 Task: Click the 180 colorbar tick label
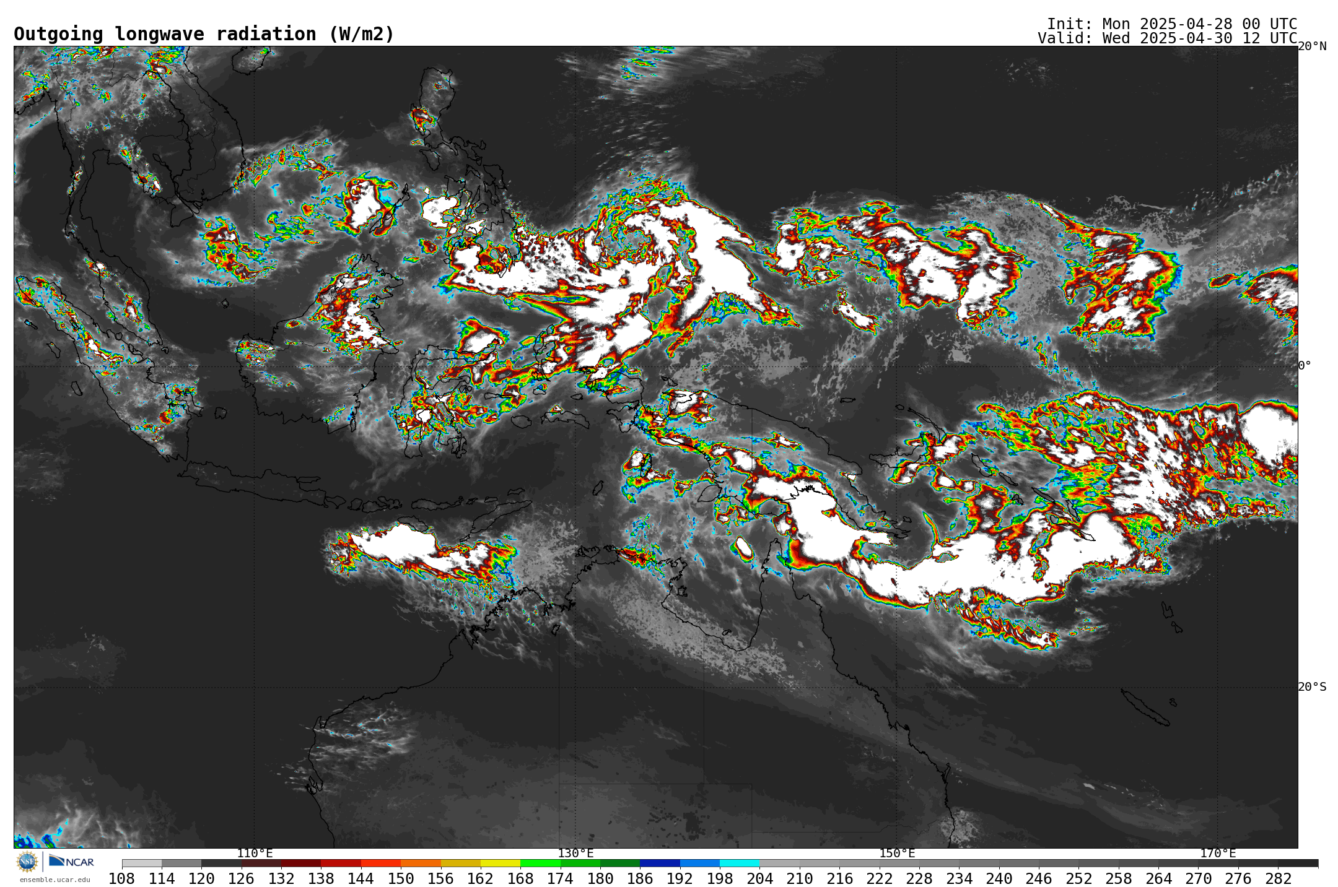tap(600, 878)
